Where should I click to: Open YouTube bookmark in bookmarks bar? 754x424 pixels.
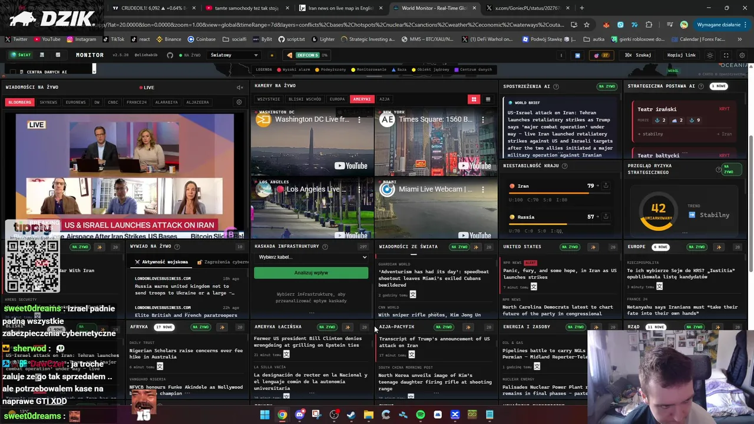47,39
